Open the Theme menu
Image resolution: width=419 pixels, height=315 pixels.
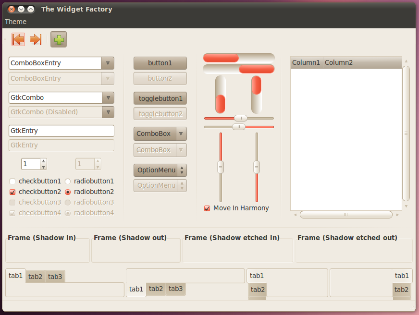point(15,22)
